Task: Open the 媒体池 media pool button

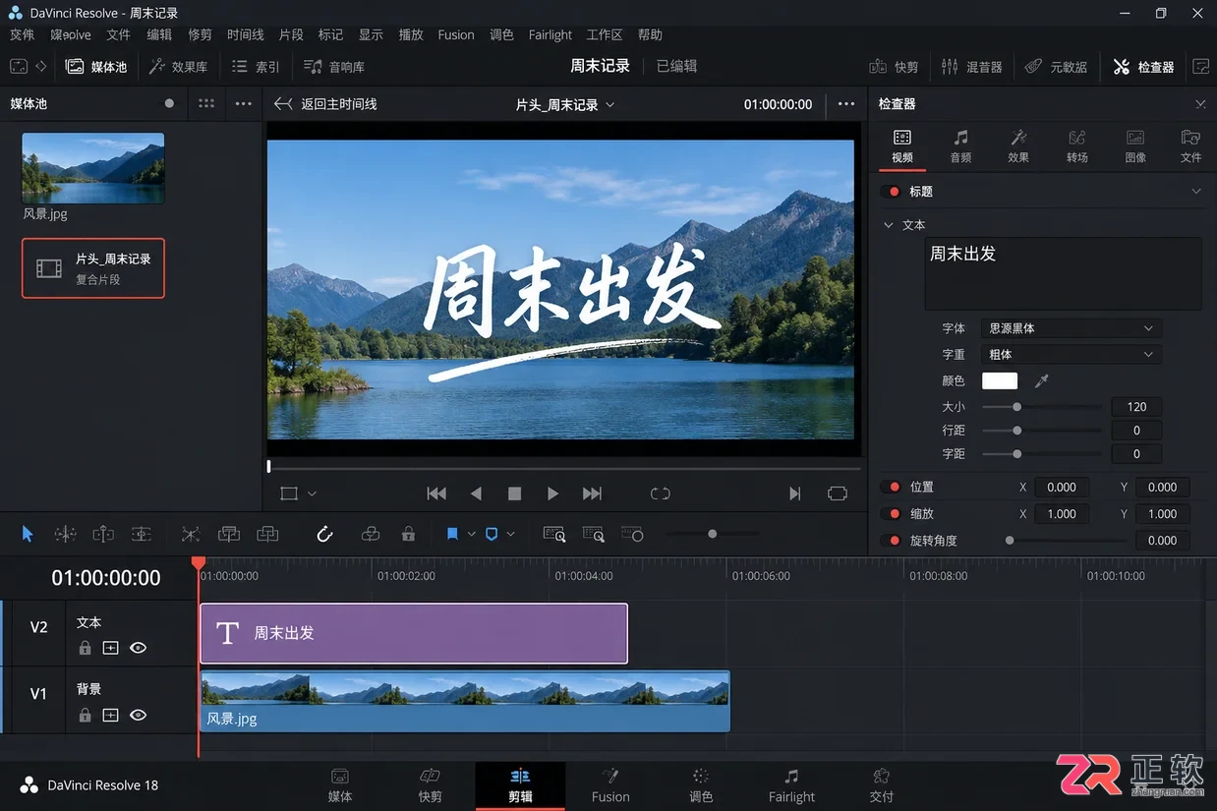Action: coord(95,67)
